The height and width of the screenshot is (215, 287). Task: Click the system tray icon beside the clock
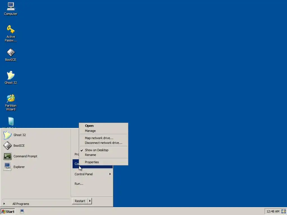tap(284, 211)
